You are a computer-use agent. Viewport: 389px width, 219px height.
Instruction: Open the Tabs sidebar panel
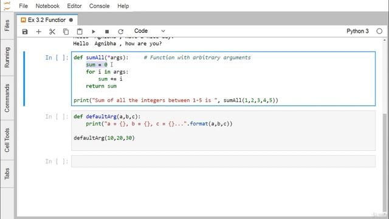pyautogui.click(x=7, y=173)
